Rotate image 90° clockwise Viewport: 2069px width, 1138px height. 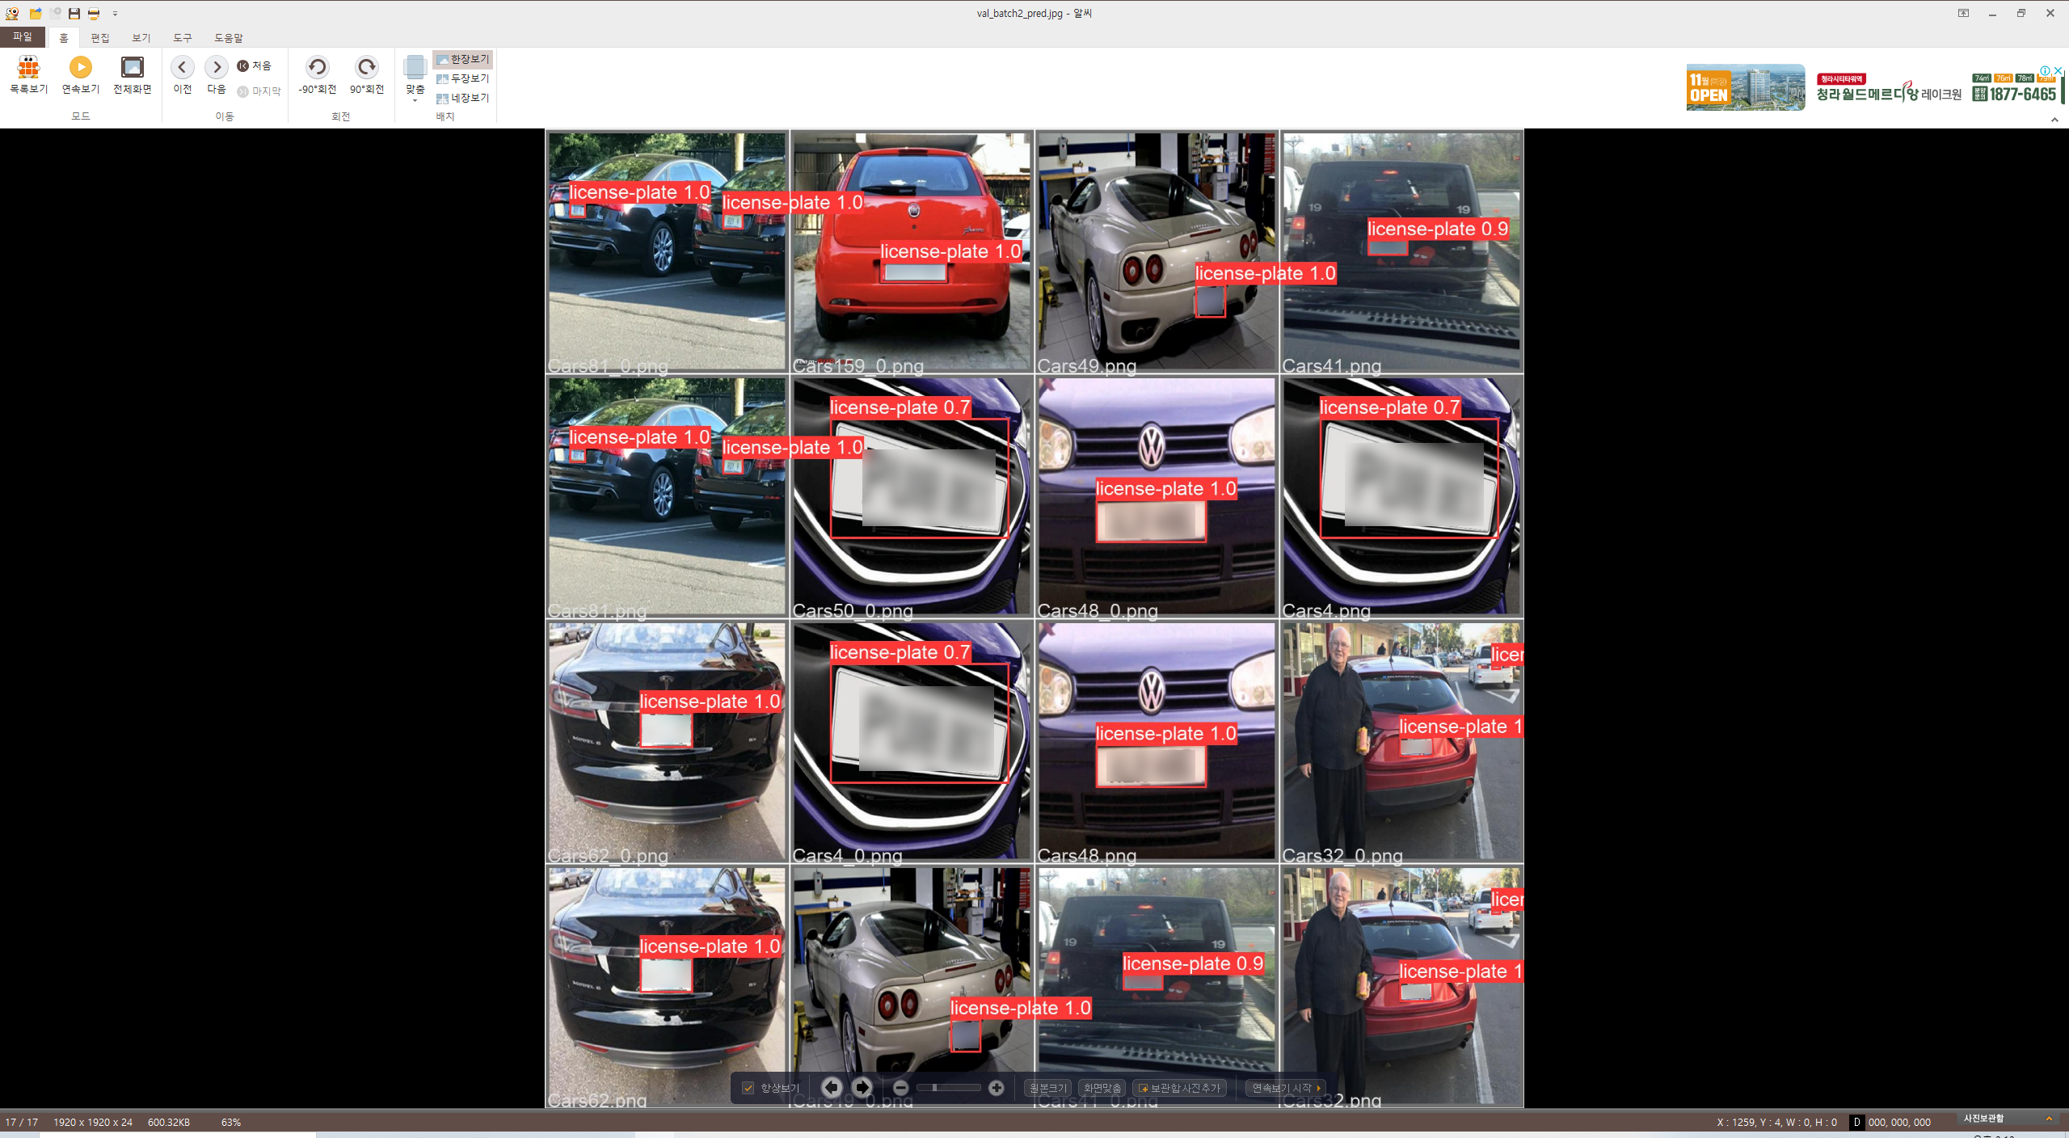coord(367,75)
